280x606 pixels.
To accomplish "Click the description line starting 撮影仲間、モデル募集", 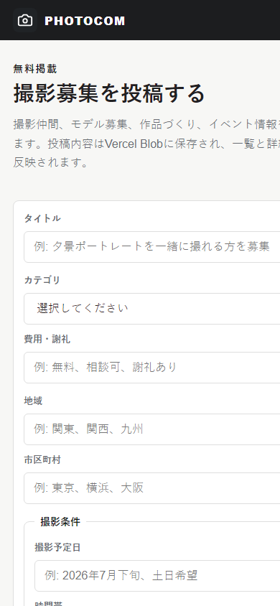I will pos(146,124).
